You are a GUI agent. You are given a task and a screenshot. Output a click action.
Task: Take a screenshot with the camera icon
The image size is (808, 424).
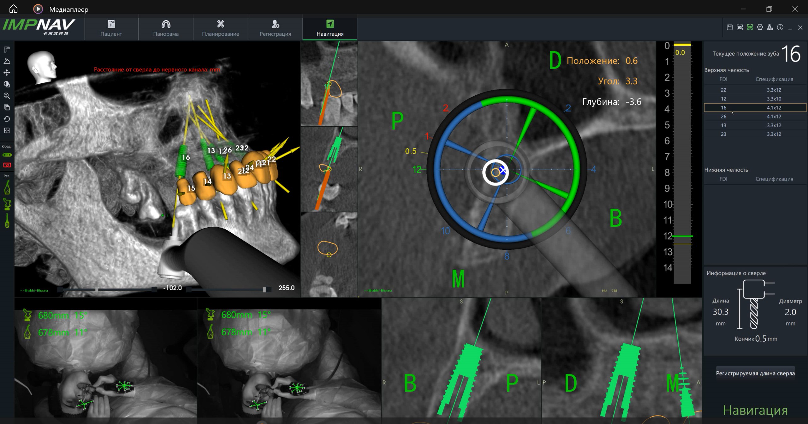coord(740,27)
